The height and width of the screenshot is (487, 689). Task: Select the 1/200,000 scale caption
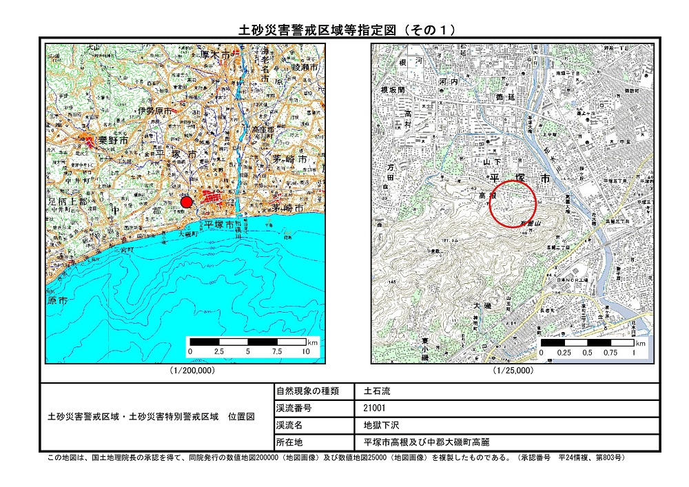coord(192,371)
